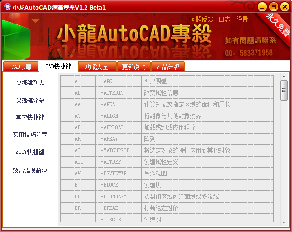Switch to the CAD杀毒 tab
The width and height of the screenshot is (292, 232).
(21, 67)
